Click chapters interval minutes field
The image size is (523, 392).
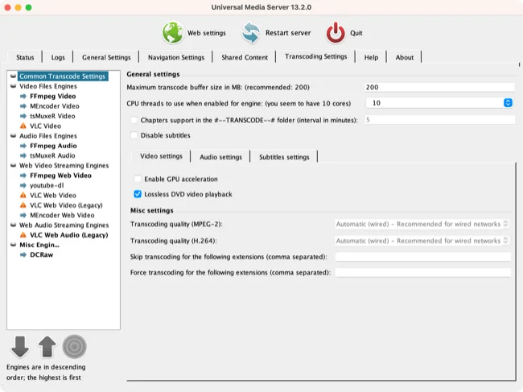pyautogui.click(x=440, y=120)
